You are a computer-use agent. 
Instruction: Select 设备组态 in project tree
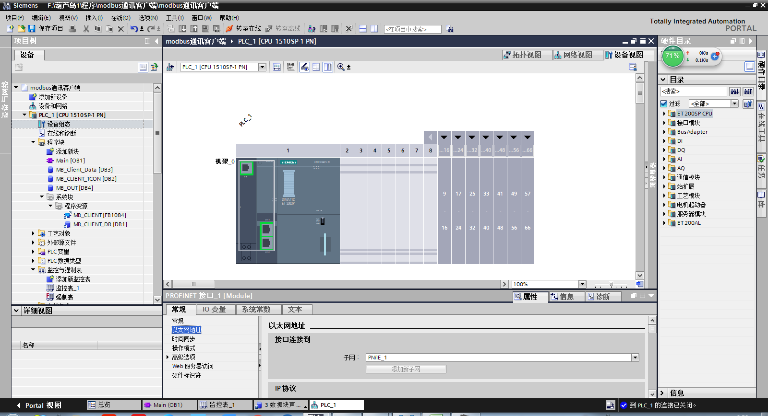tap(59, 124)
